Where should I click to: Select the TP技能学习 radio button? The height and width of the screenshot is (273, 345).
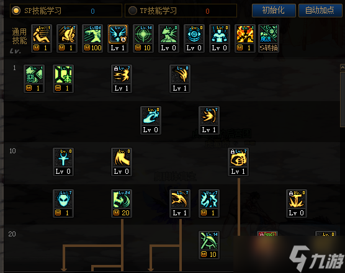click(x=133, y=11)
